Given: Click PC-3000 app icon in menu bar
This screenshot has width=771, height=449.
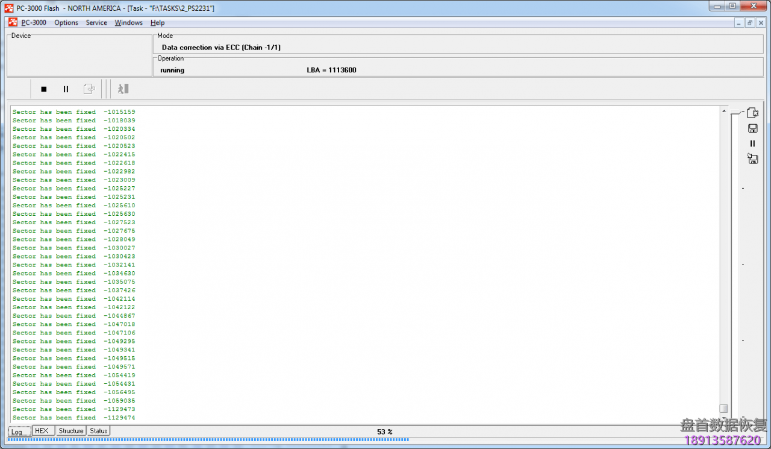Looking at the screenshot, I should coord(13,23).
